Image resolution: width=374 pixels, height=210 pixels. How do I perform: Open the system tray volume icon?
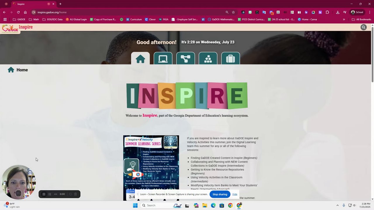pyautogui.click(x=354, y=205)
